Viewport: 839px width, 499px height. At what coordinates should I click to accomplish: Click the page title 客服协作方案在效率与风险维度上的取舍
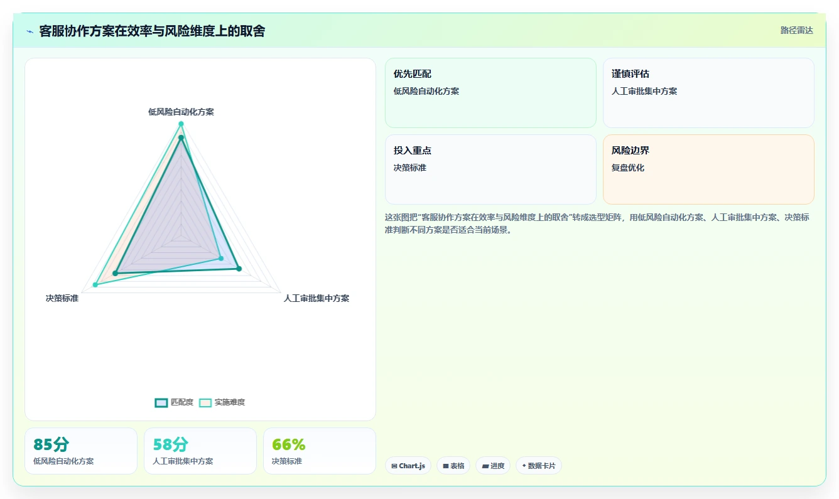(x=152, y=31)
